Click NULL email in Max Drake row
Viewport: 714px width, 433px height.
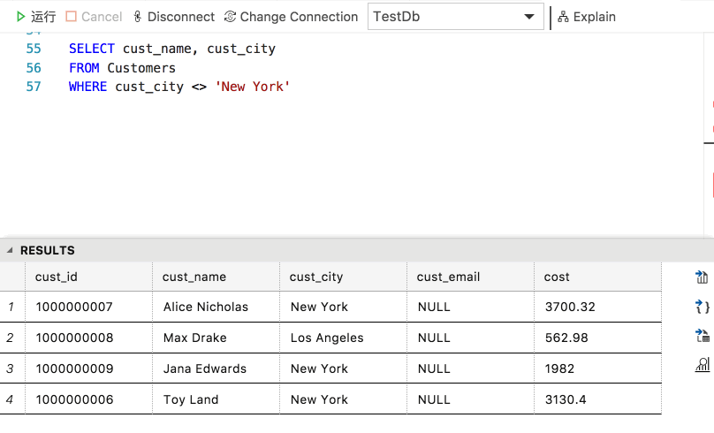pyautogui.click(x=470, y=338)
